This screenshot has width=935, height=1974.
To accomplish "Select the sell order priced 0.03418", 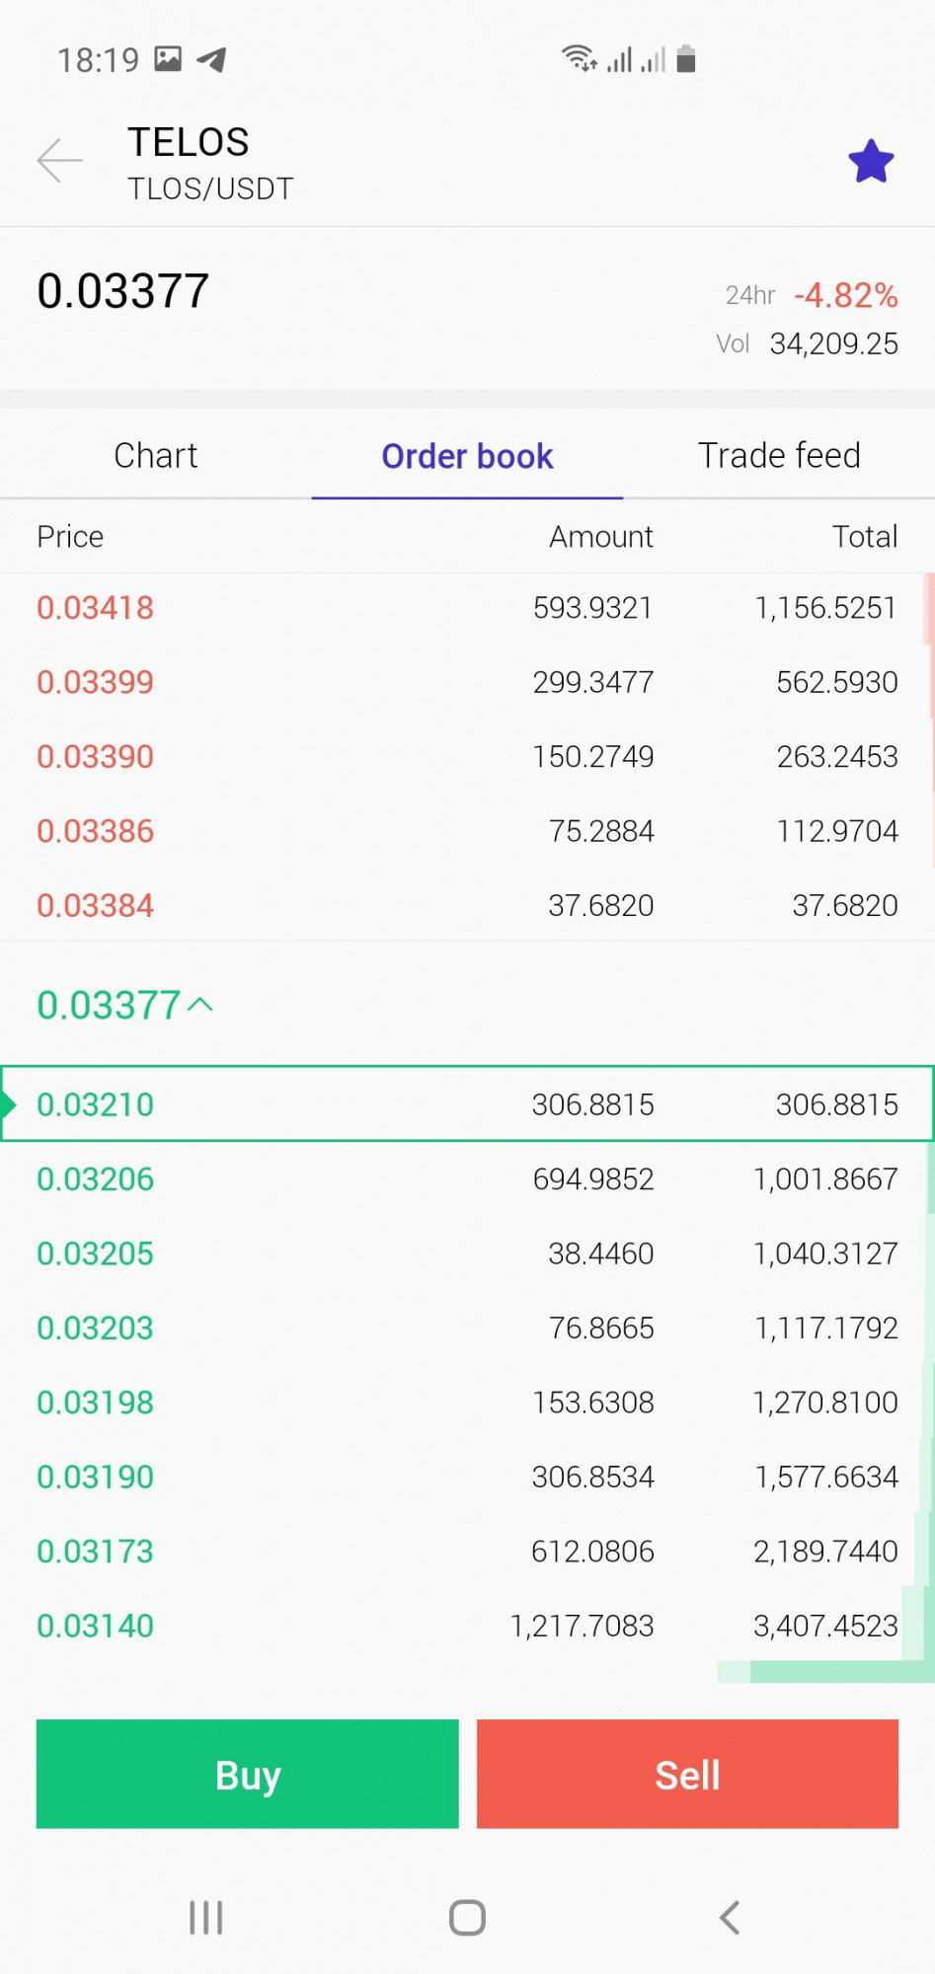I will (x=467, y=607).
